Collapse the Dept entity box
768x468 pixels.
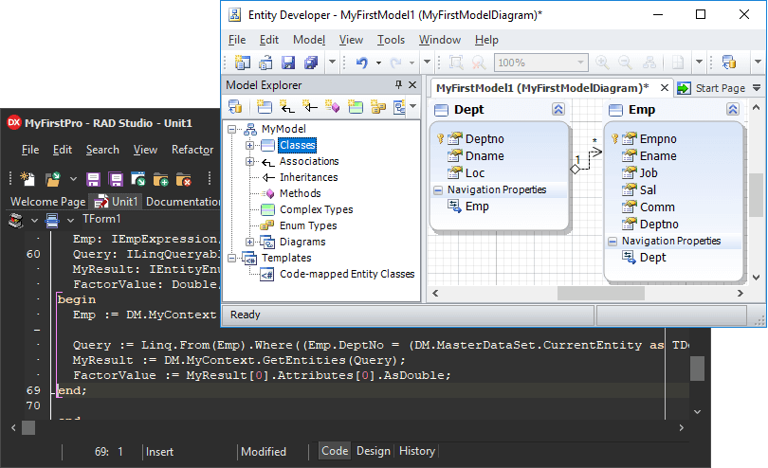[x=558, y=110]
